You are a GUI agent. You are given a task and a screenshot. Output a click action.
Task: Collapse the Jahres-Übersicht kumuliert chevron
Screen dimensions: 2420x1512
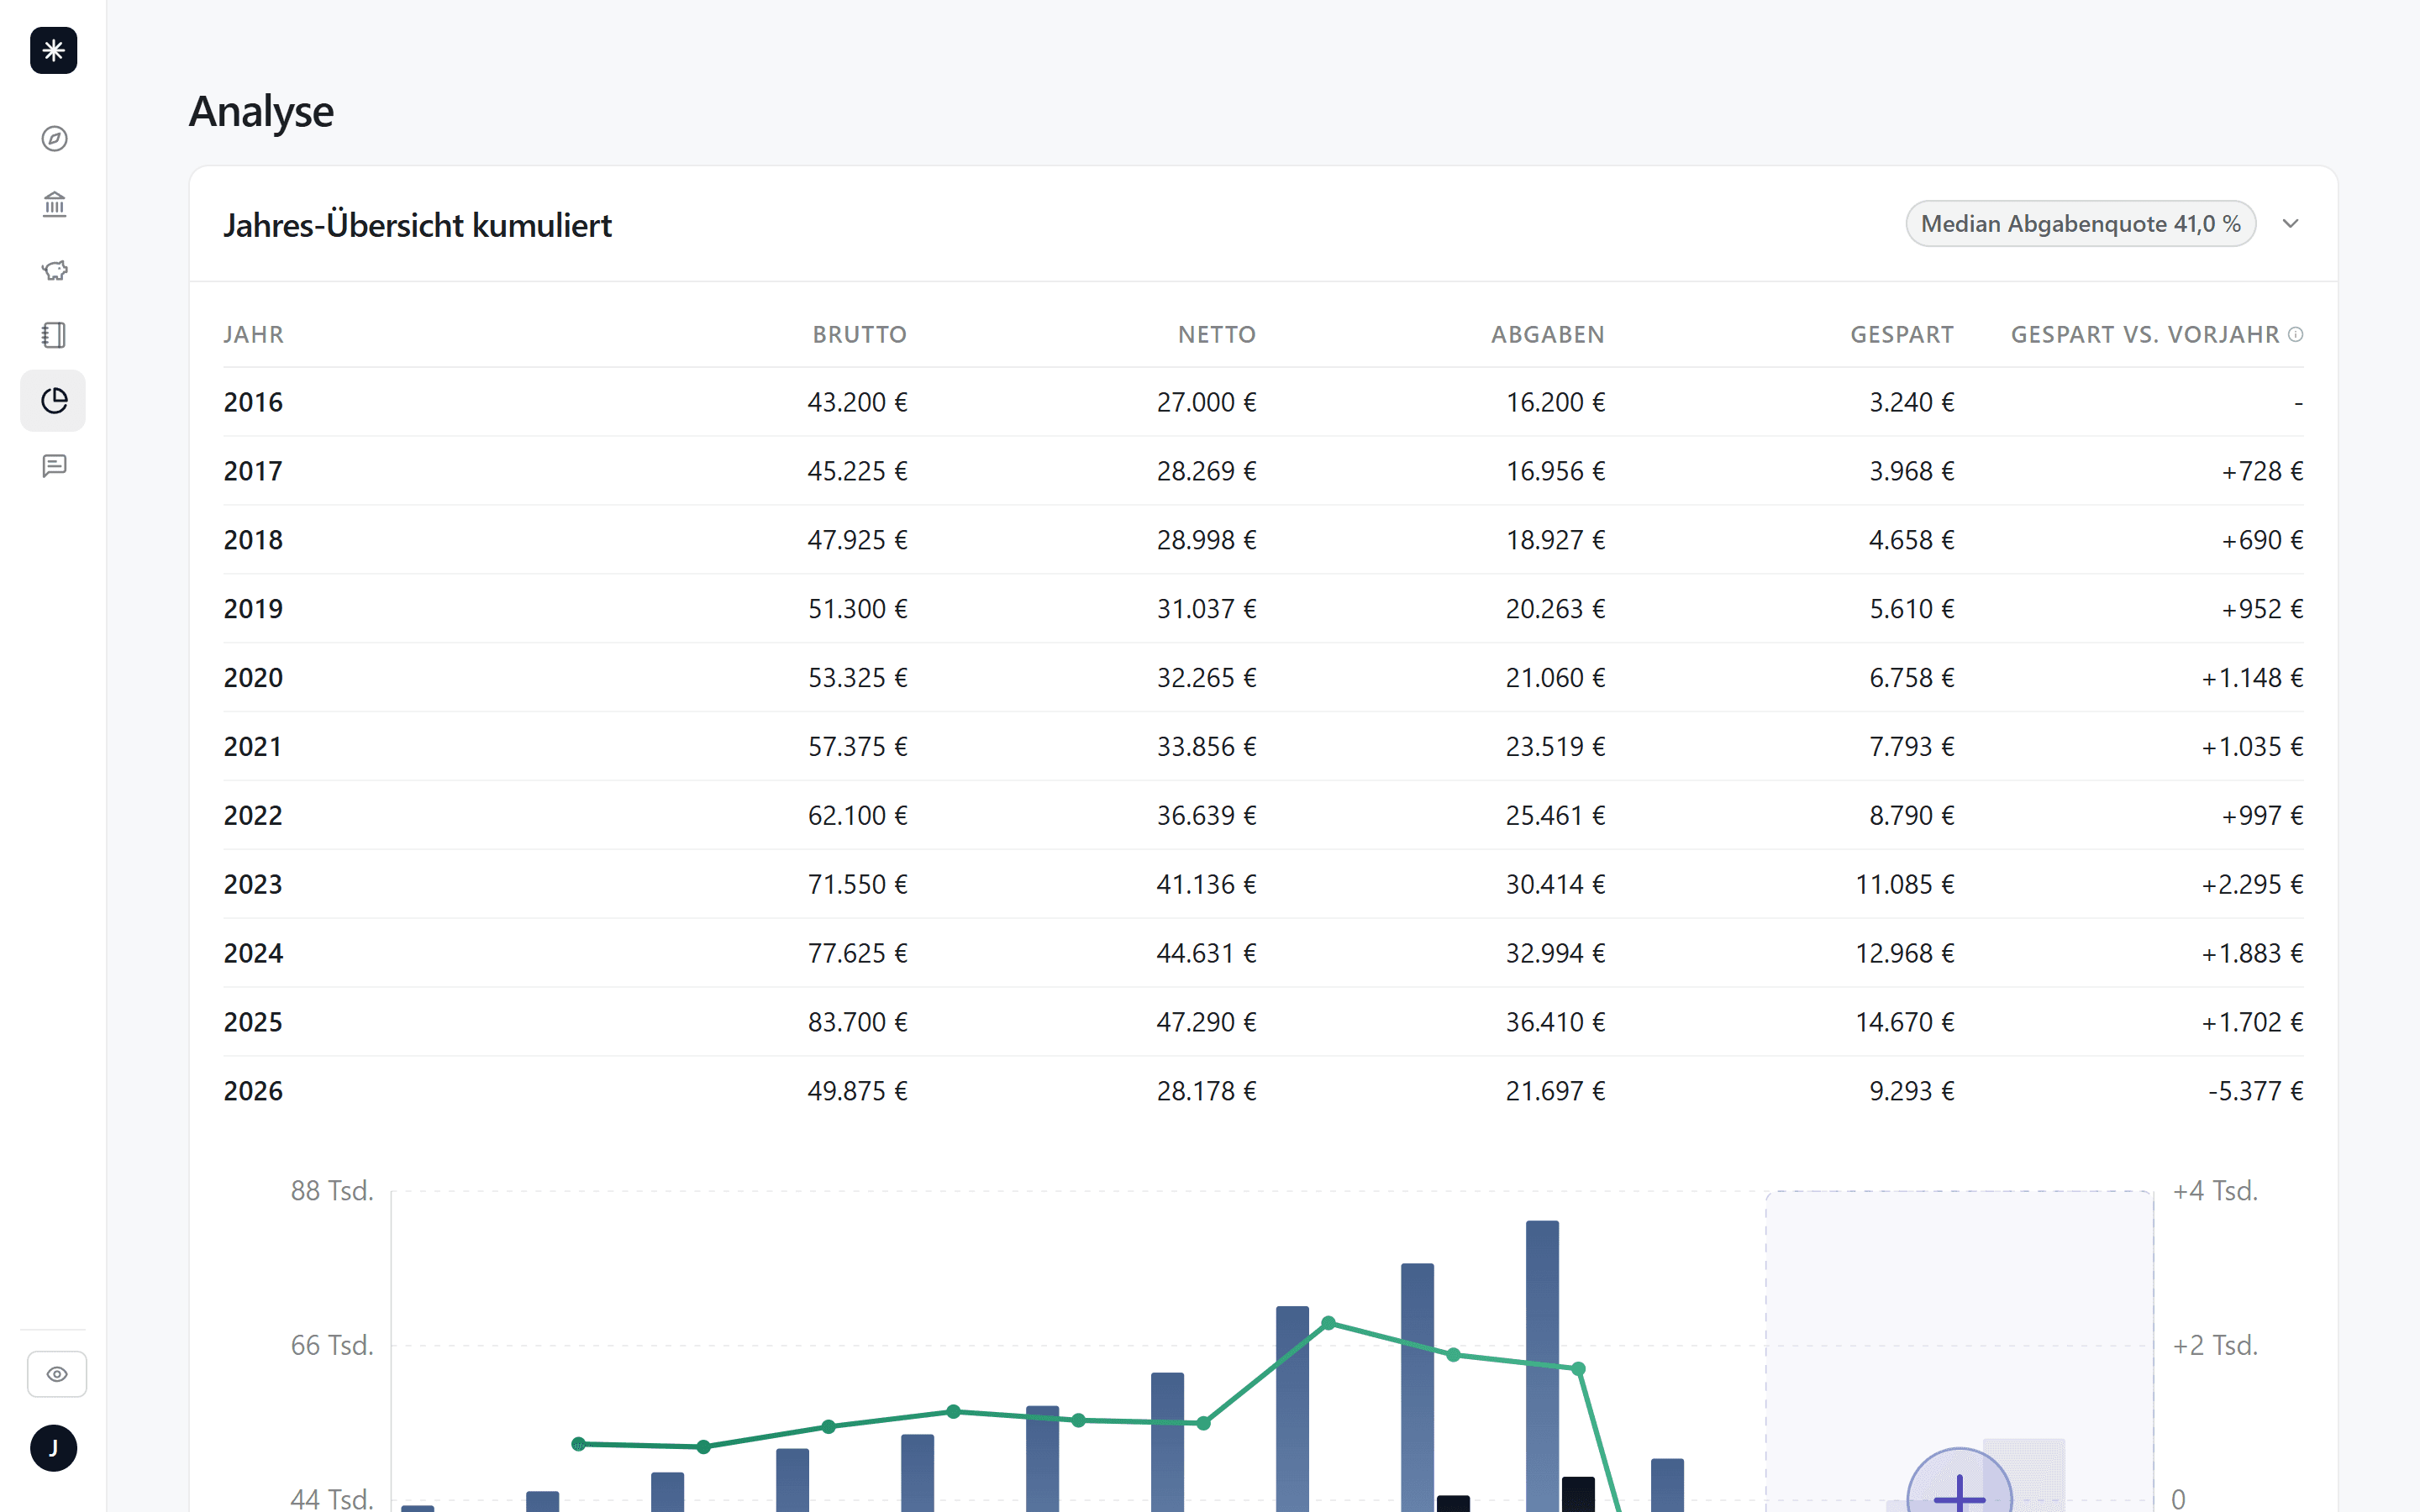point(2291,224)
